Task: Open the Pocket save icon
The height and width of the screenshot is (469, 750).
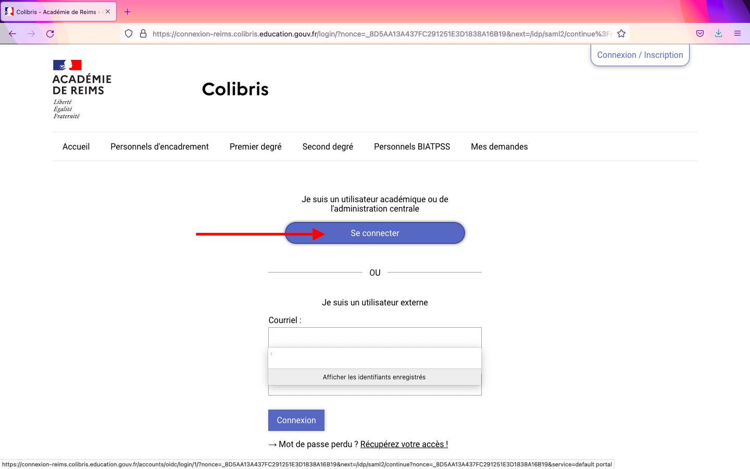Action: (x=700, y=34)
